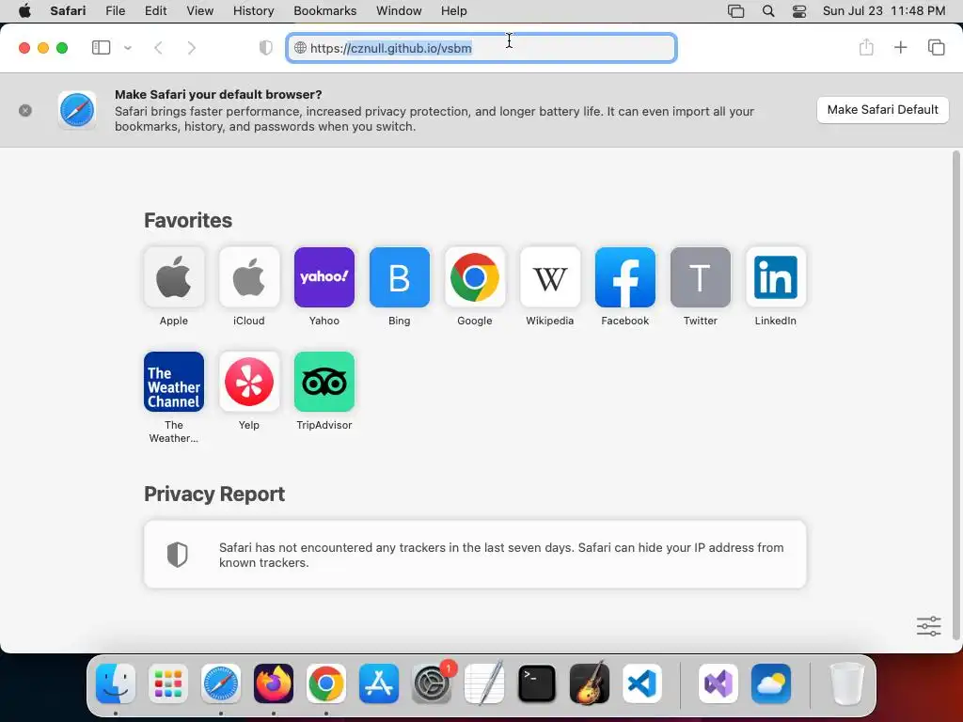
Task: Go back to the previous page
Action: 158,47
